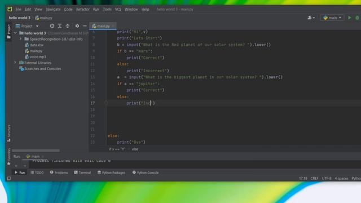Click the else editor breadcrumb

tap(135, 149)
